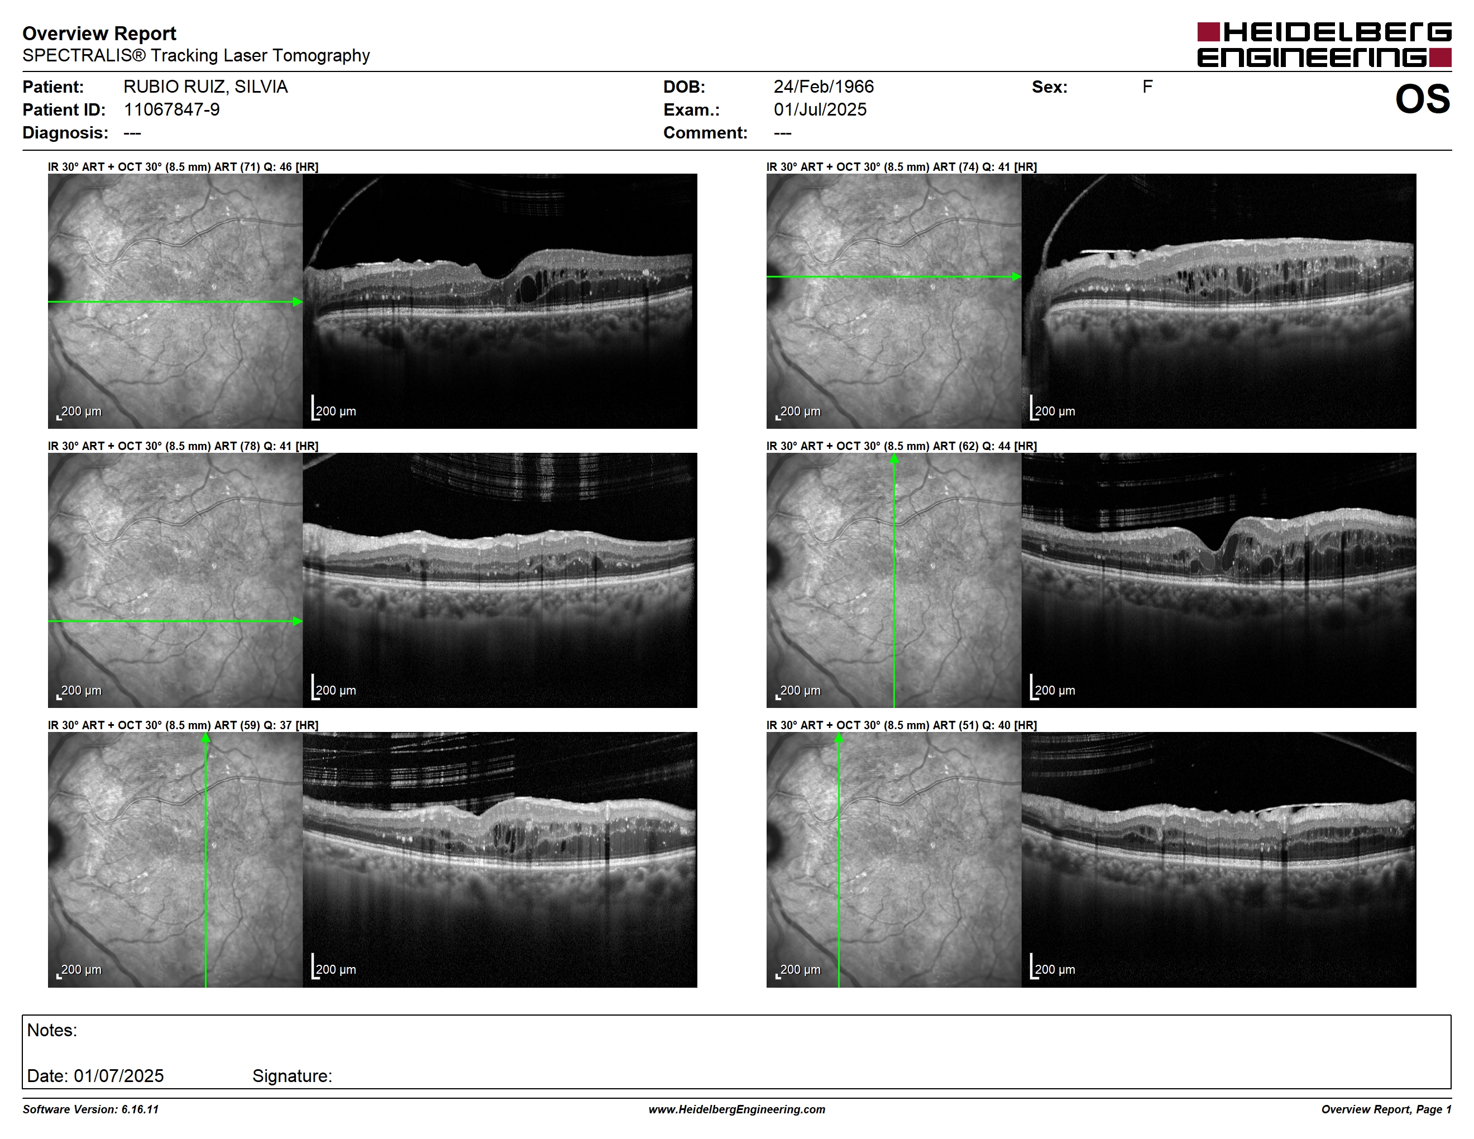
Task: Click vertical scan arrowhead in ART (59) fundus
Action: [206, 738]
